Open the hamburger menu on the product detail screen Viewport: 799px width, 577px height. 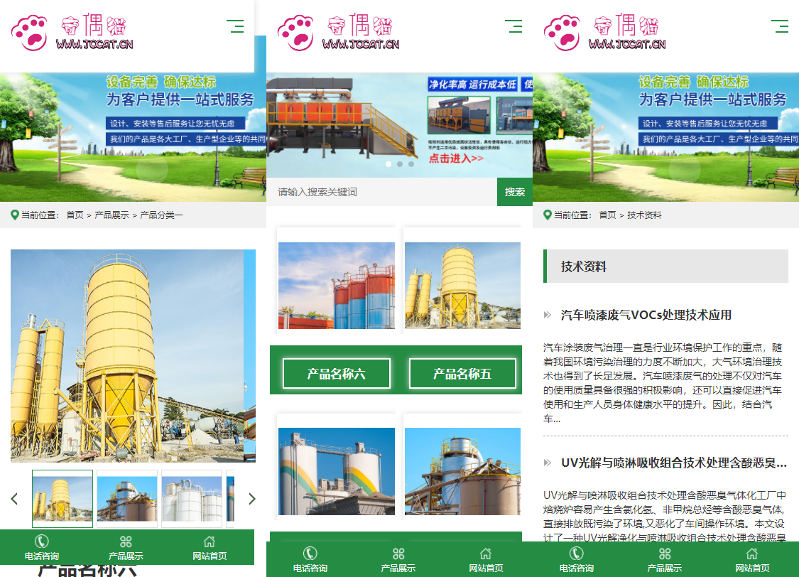pyautogui.click(x=235, y=26)
